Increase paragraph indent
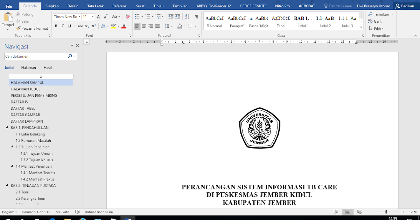The height and width of the screenshot is (220, 420). click(x=178, y=17)
